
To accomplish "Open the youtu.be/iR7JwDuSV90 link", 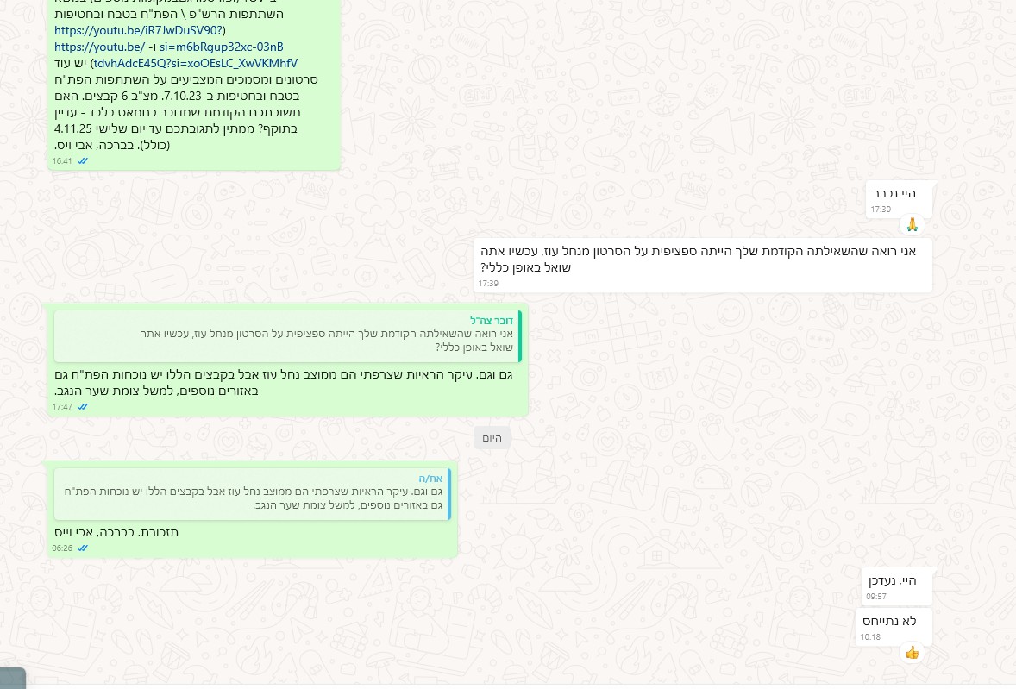I will [139, 30].
